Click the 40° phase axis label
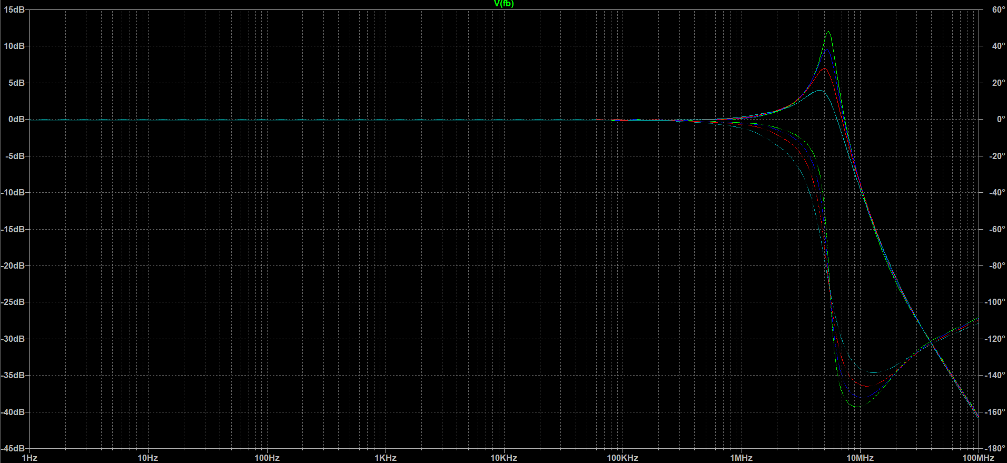Image resolution: width=1007 pixels, height=463 pixels. point(999,46)
